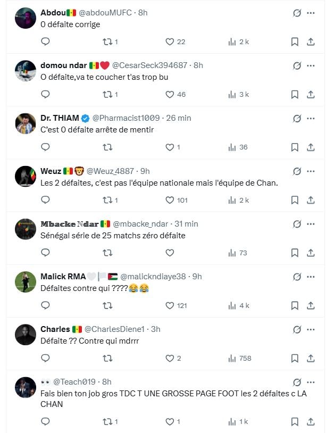Reply to Mbacke Ndar's tweet
The image size is (326, 433).
(46, 253)
